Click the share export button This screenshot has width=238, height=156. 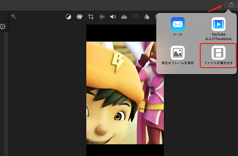click(x=231, y=4)
